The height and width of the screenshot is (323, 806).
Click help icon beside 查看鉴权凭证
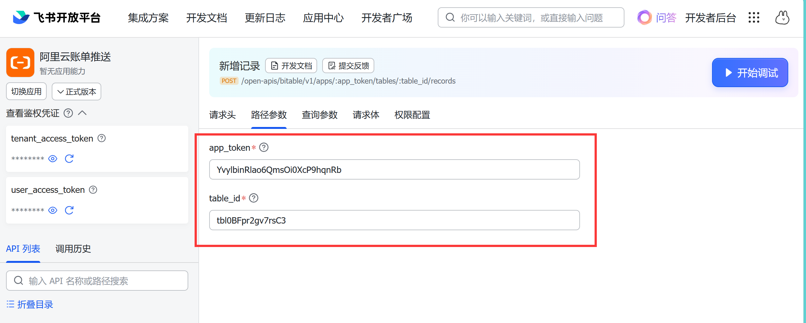tap(68, 113)
